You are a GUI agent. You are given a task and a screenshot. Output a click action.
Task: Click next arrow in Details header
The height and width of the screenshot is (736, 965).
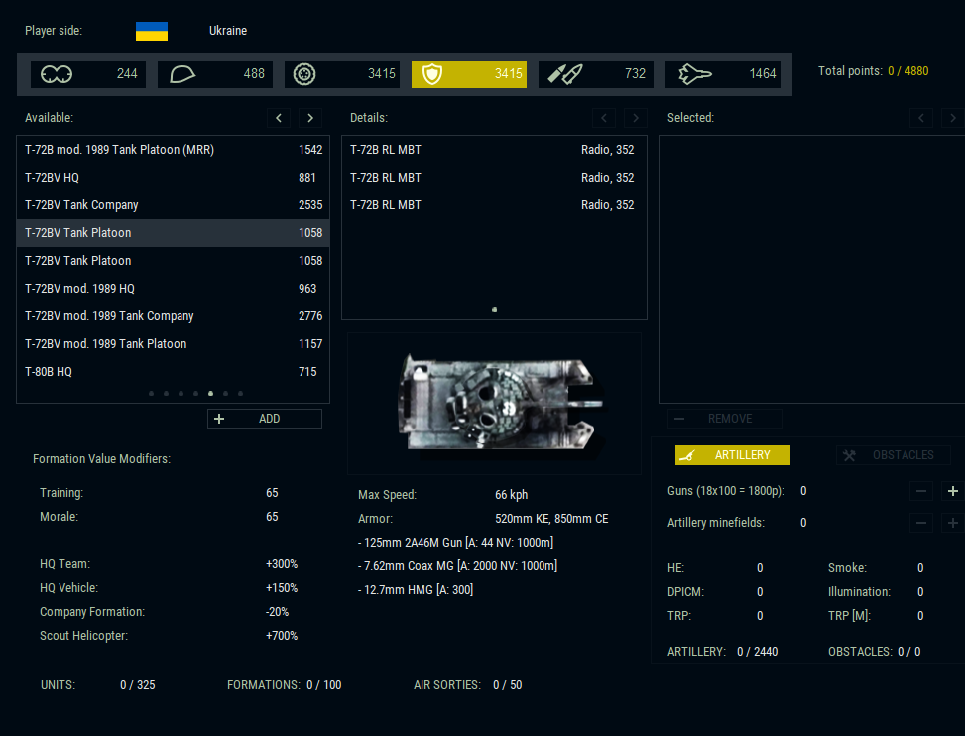tap(636, 118)
